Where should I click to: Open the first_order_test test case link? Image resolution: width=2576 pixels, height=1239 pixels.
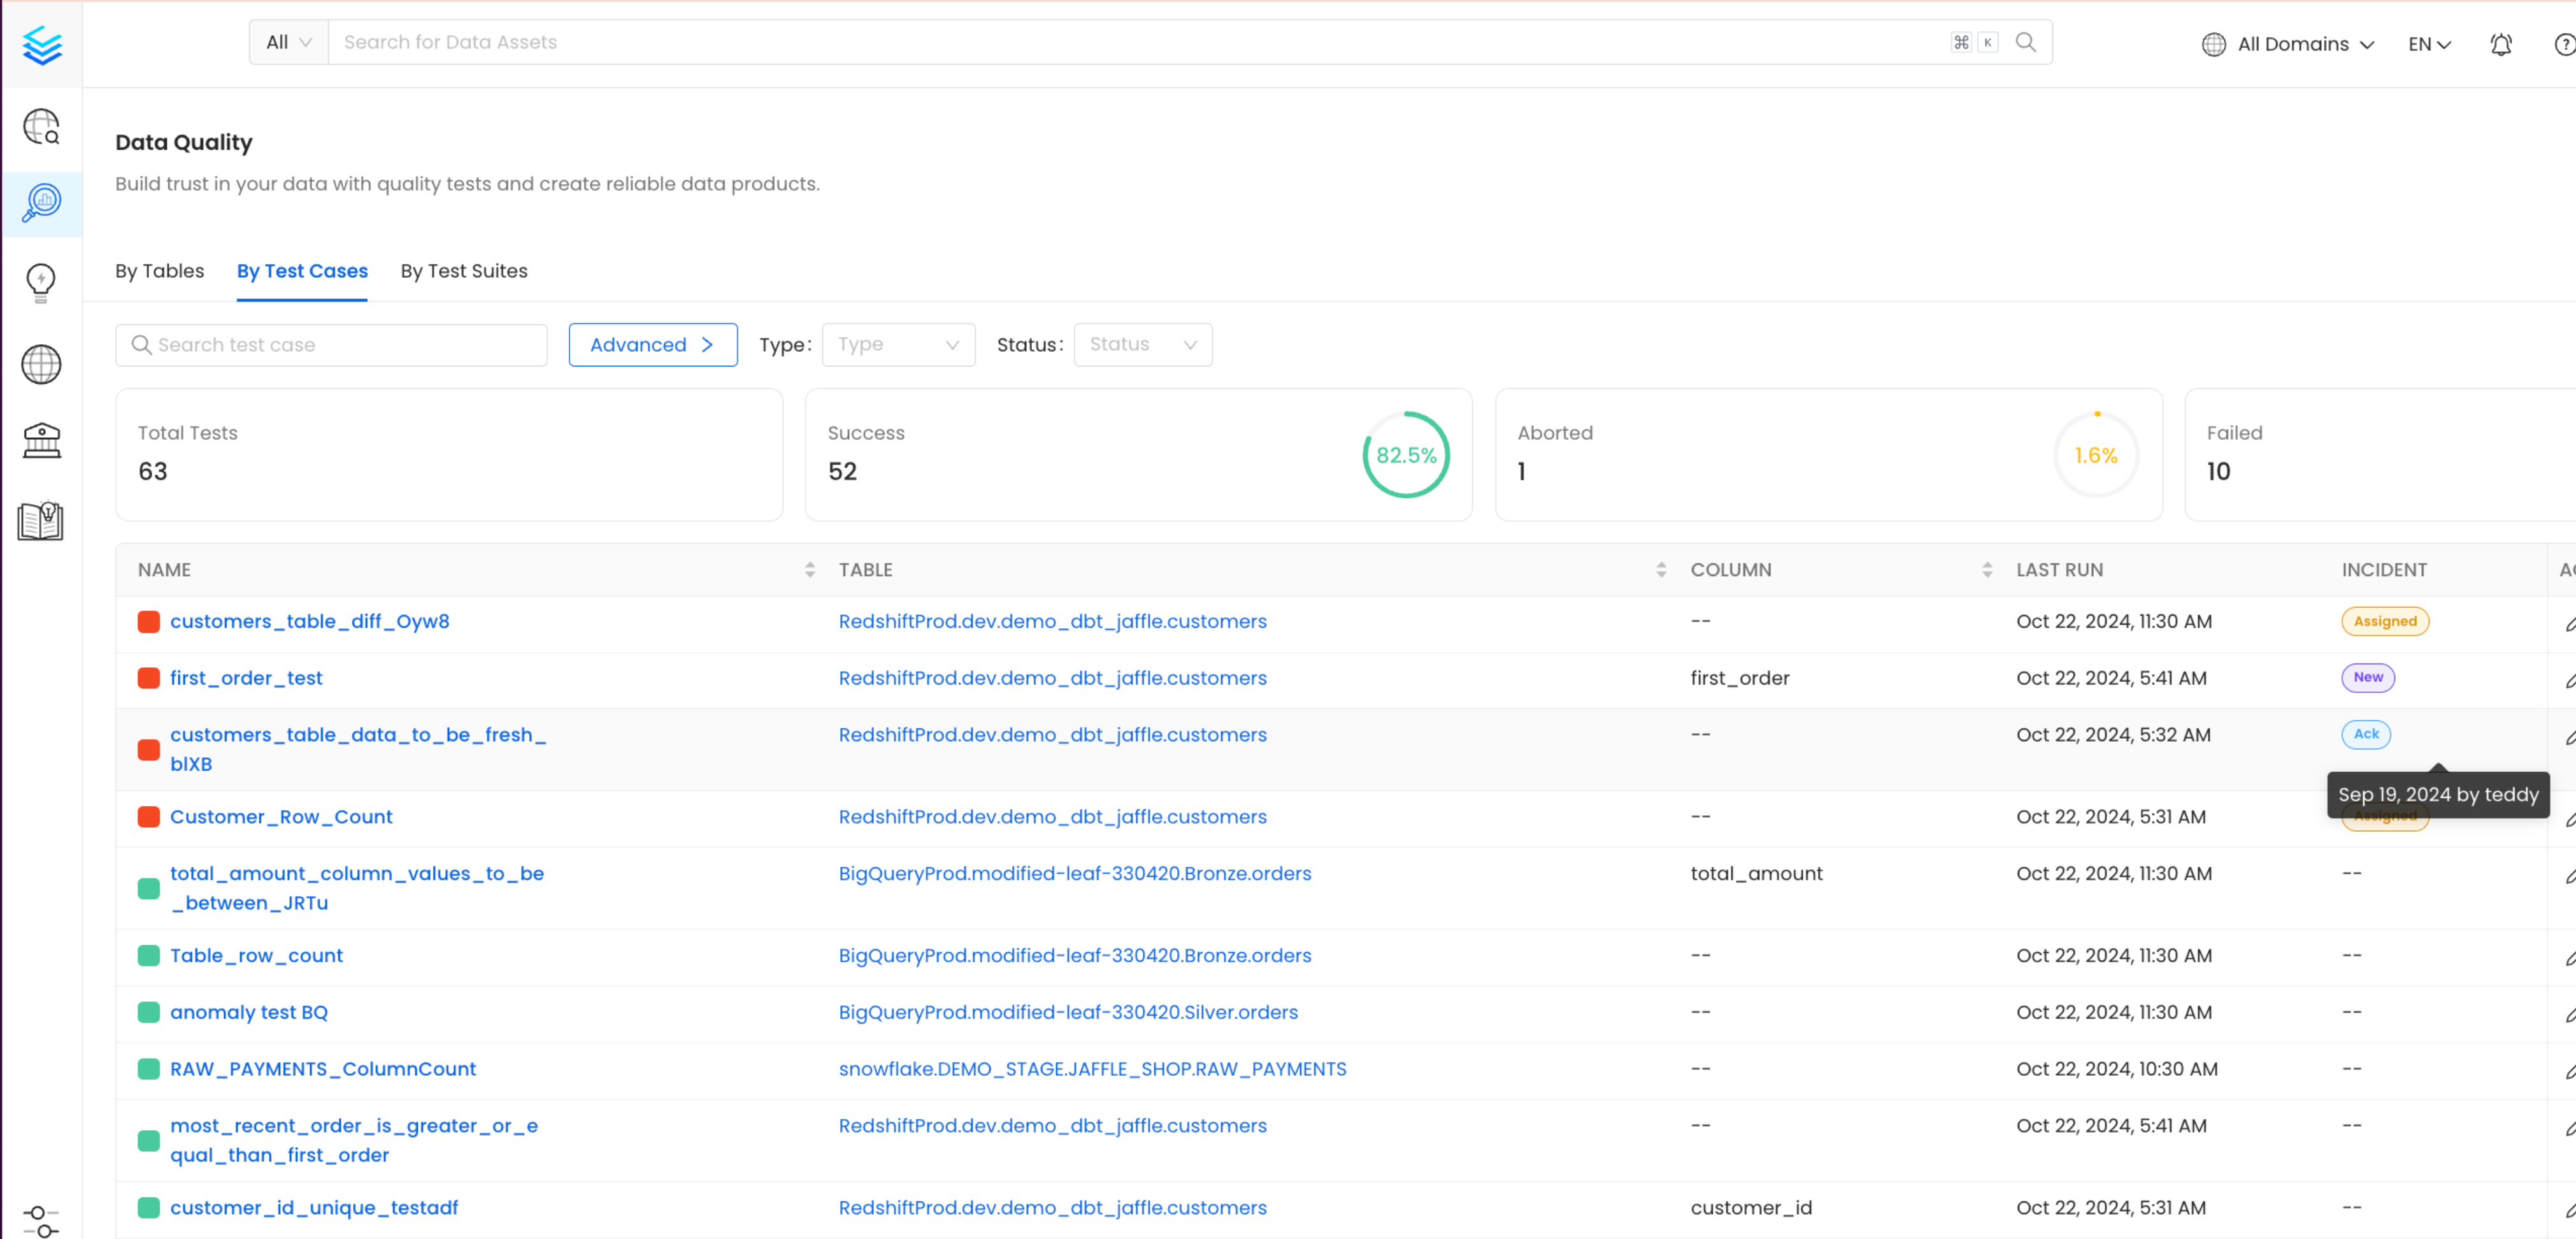[246, 677]
